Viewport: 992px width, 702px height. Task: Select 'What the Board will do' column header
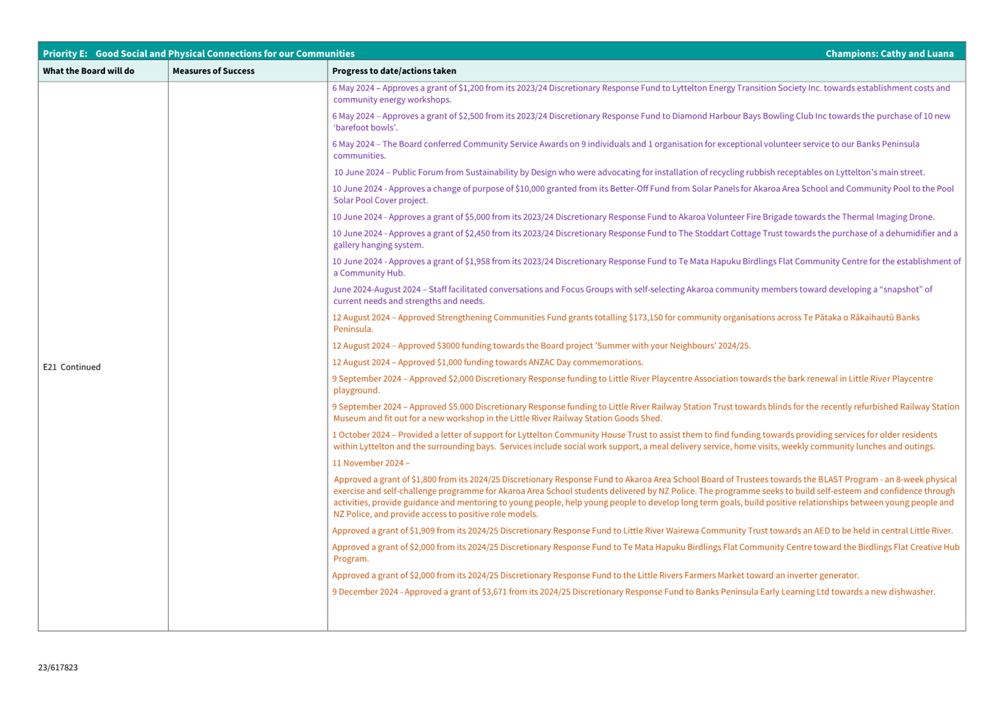tap(89, 71)
